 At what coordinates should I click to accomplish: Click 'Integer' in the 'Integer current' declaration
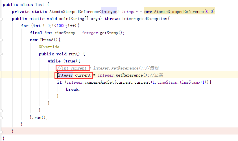click(65, 75)
